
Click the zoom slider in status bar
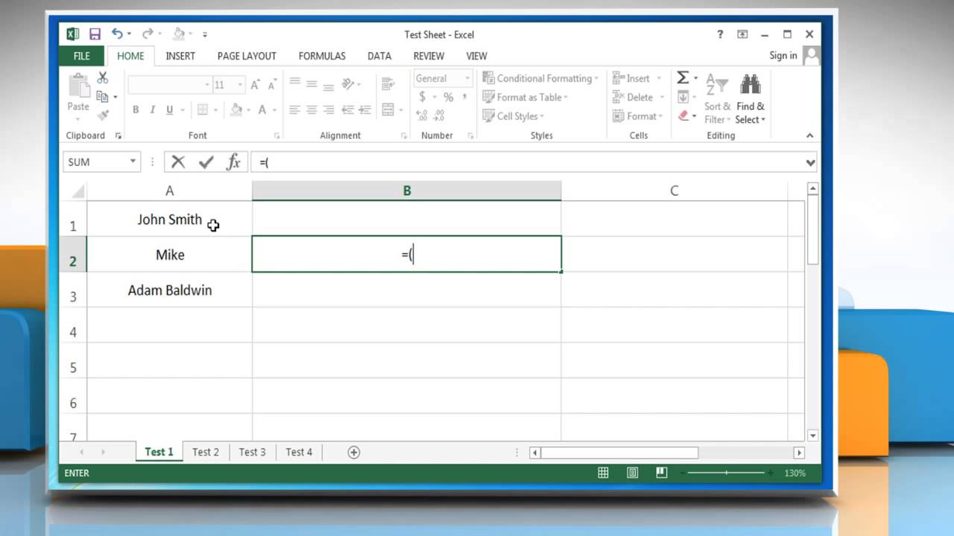click(x=727, y=473)
